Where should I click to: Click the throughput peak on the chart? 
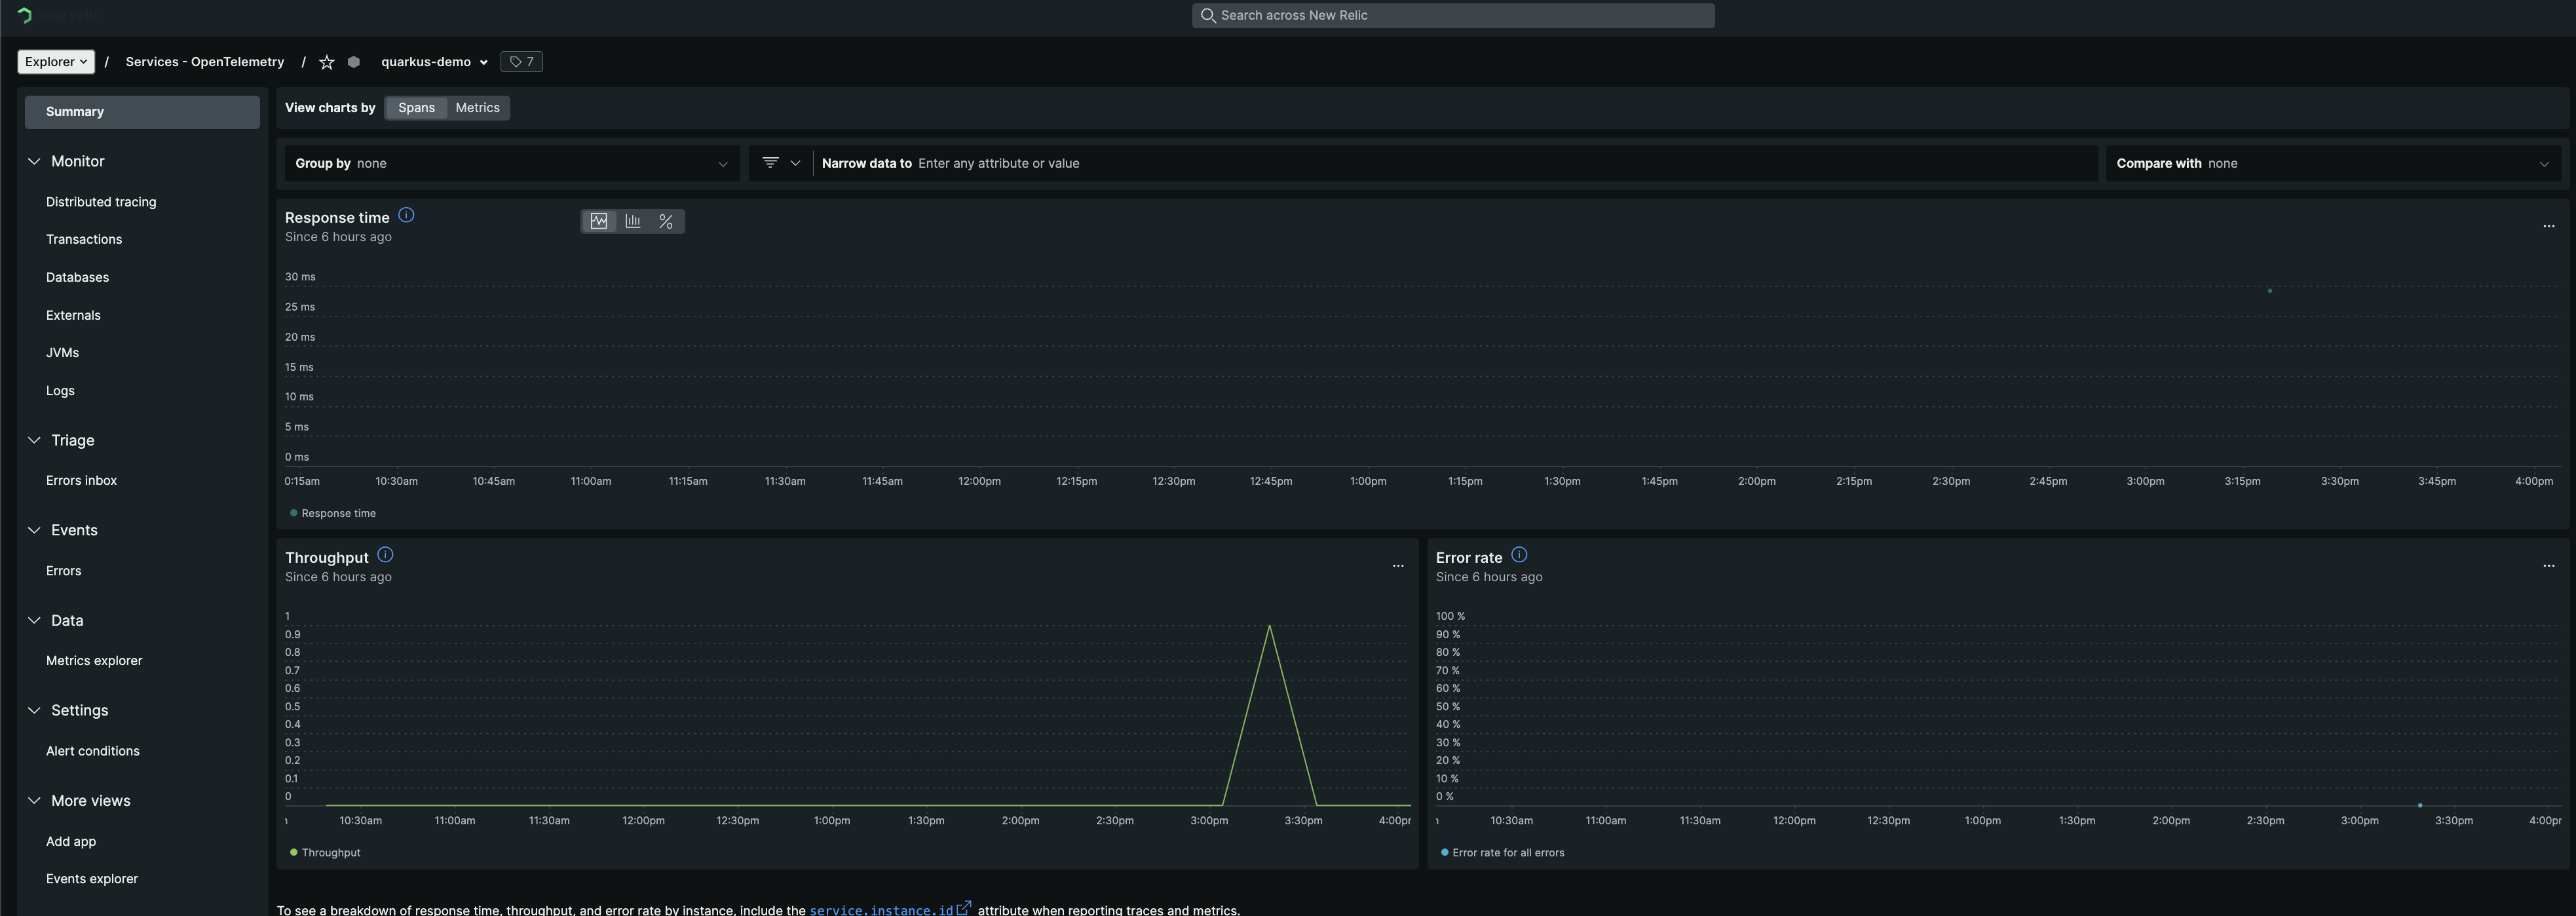click(1269, 626)
